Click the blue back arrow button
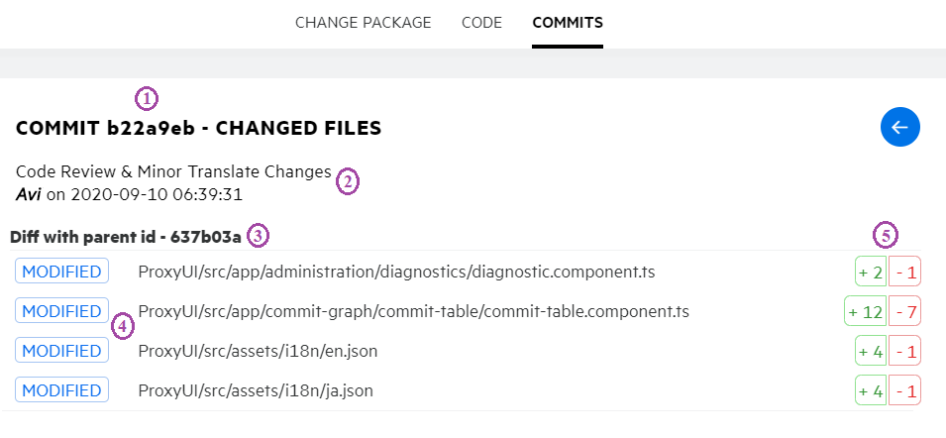Image resolution: width=946 pixels, height=438 pixels. [x=900, y=127]
